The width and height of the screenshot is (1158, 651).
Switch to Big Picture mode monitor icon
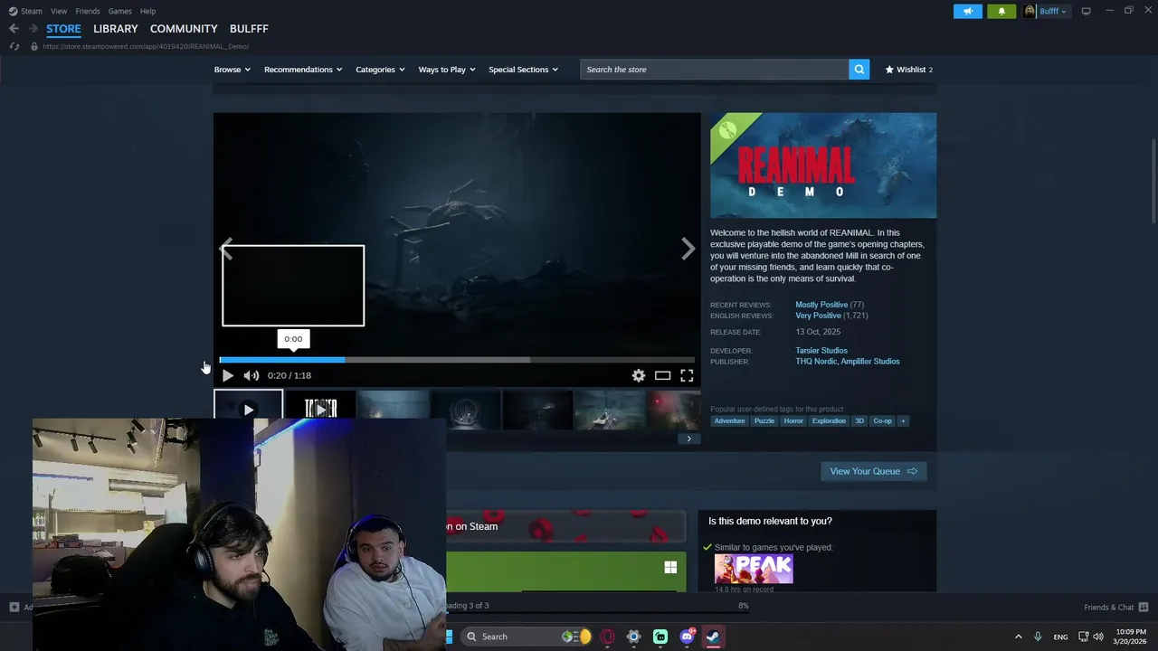(x=1086, y=11)
